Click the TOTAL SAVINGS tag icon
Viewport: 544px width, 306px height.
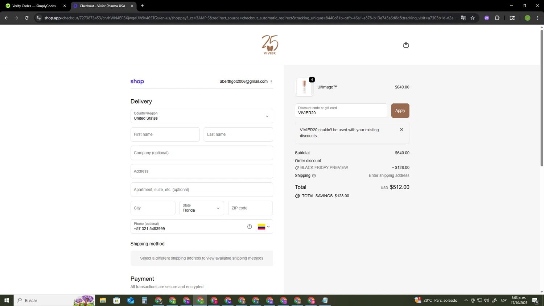point(297,196)
